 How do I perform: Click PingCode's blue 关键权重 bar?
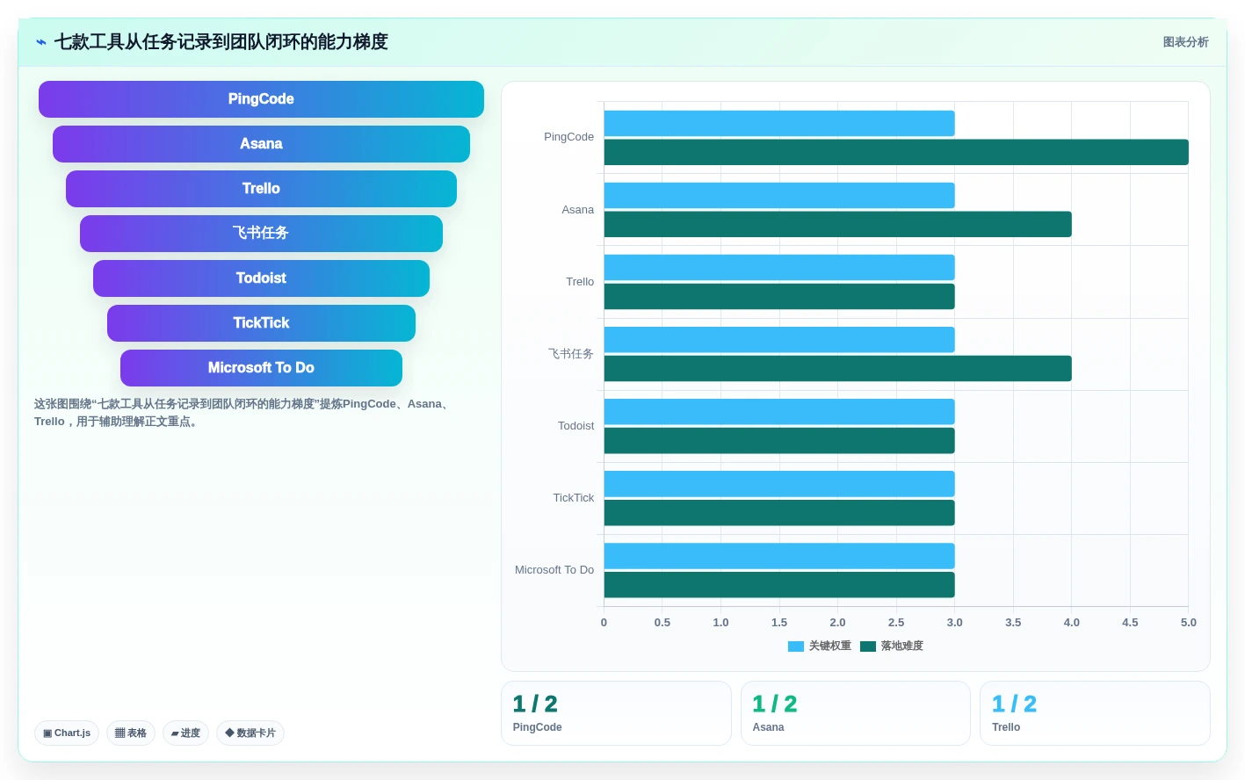779,123
